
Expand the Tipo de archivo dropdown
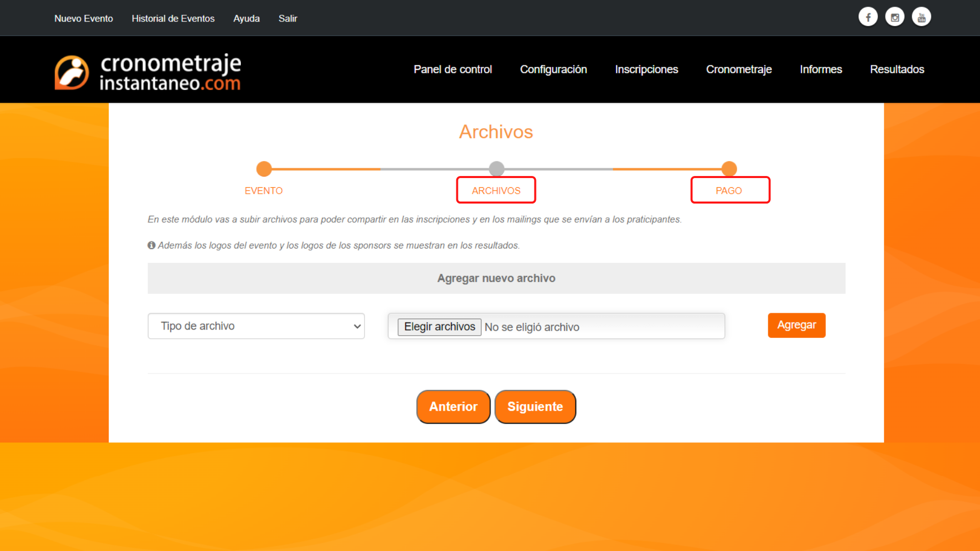point(256,326)
